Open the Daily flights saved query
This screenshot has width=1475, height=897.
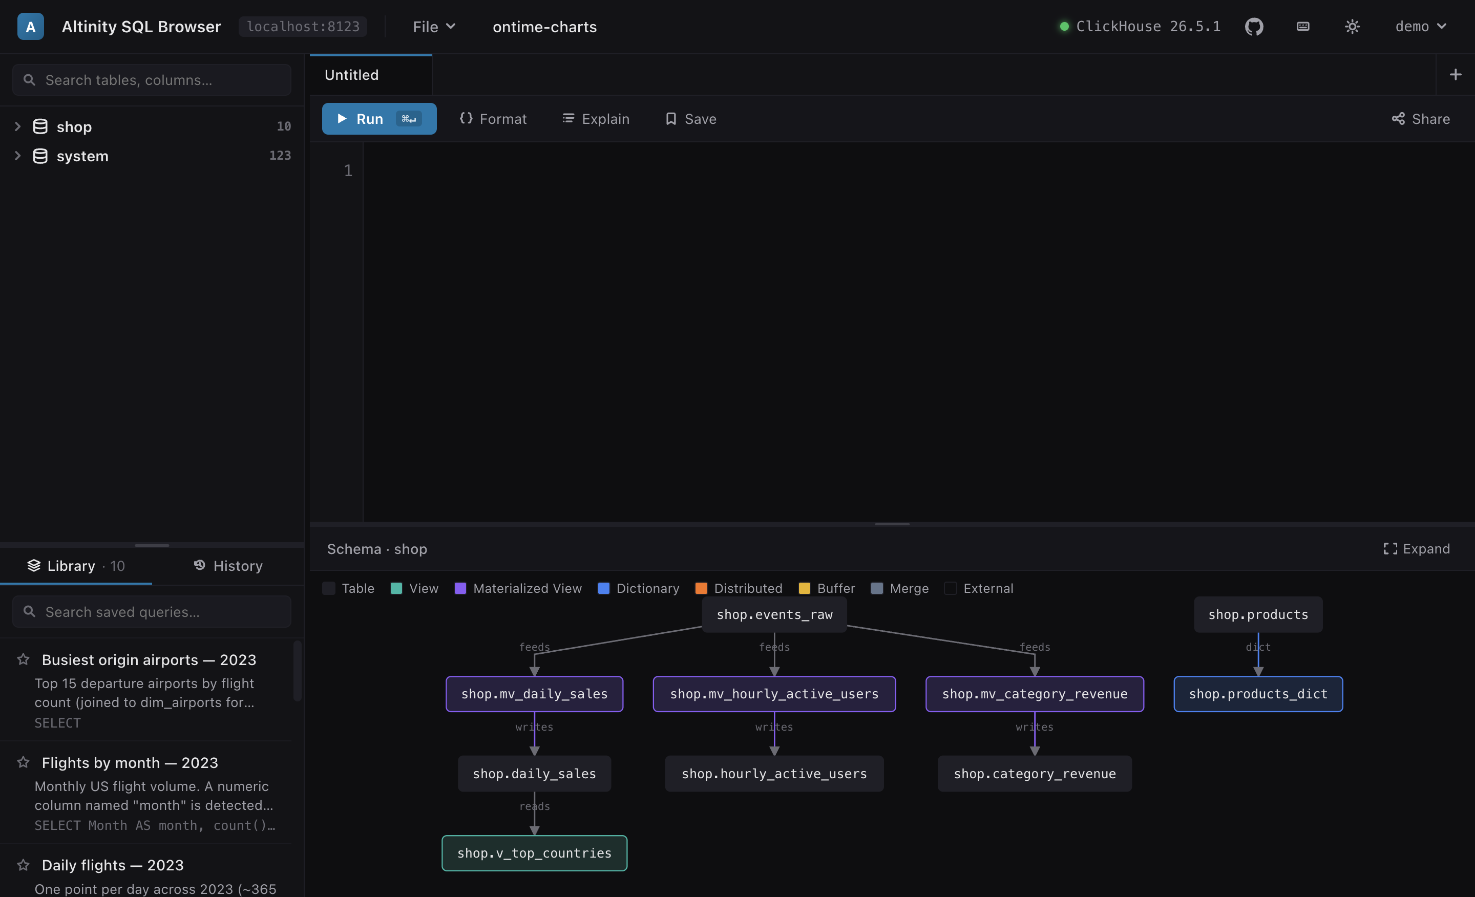tap(146, 871)
